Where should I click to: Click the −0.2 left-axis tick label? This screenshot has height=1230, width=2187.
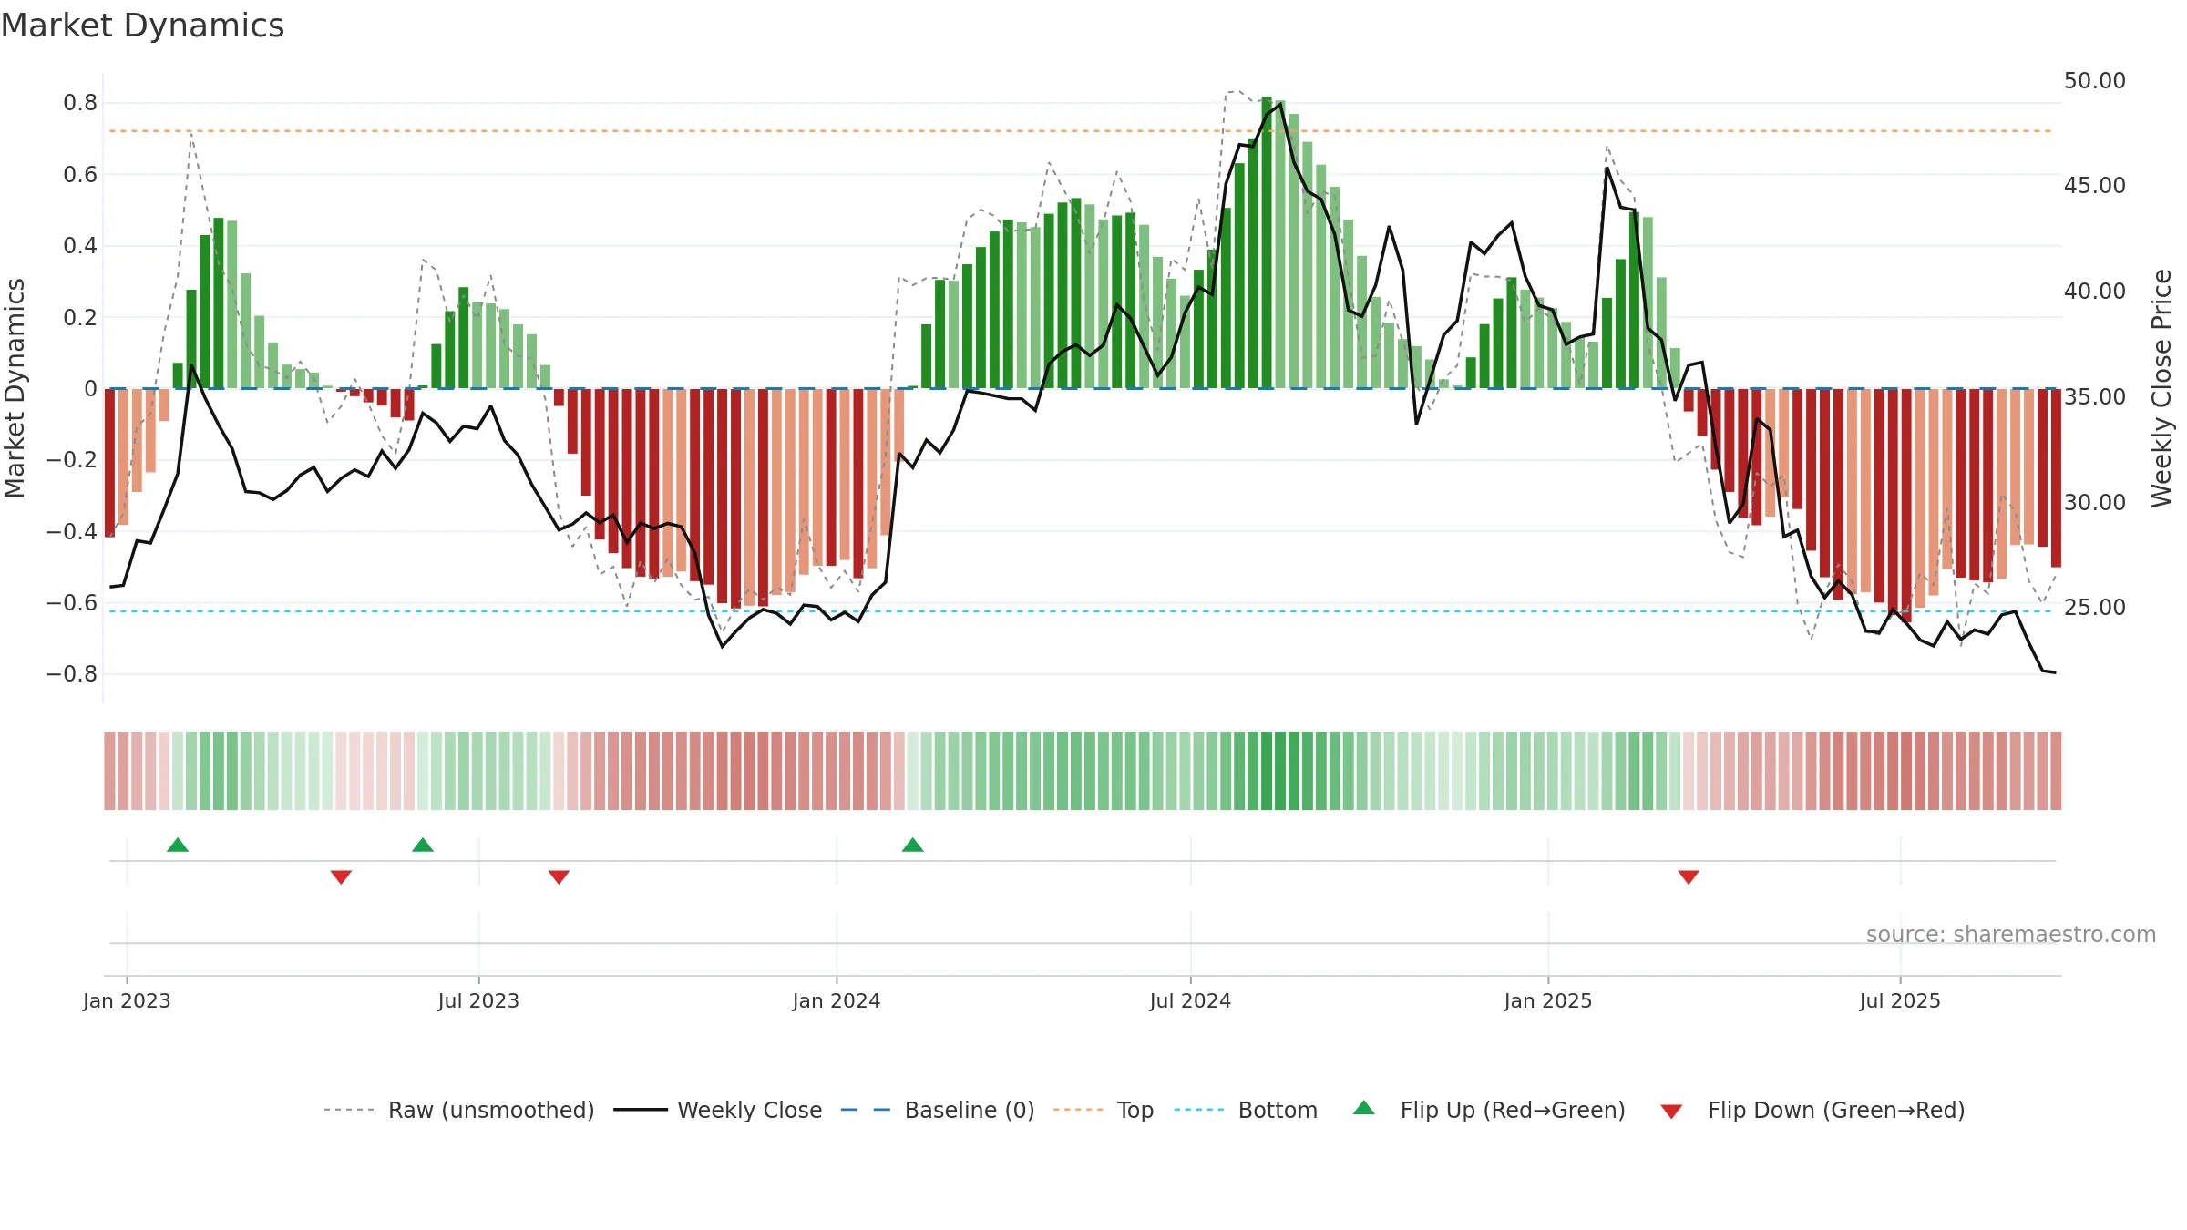click(72, 460)
